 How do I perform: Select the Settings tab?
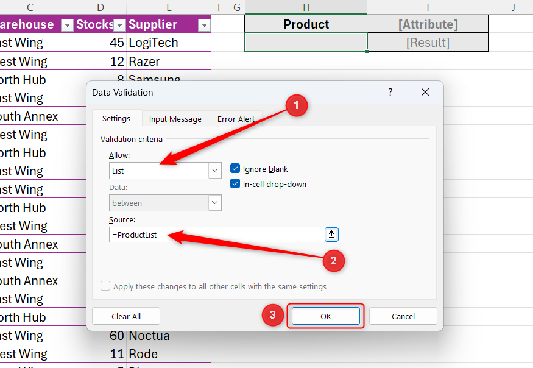[x=116, y=118]
